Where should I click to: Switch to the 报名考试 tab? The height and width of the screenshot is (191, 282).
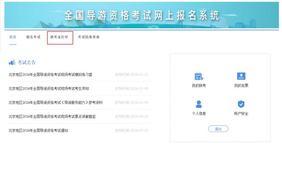point(33,37)
